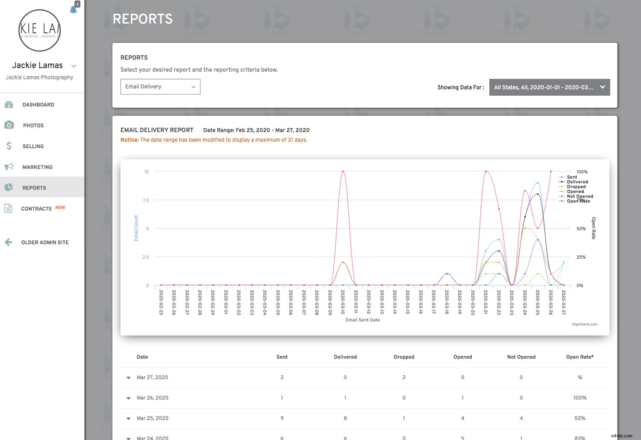Click the Jackie Lamas logo thumbnail
The image size is (641, 440).
coord(40,30)
